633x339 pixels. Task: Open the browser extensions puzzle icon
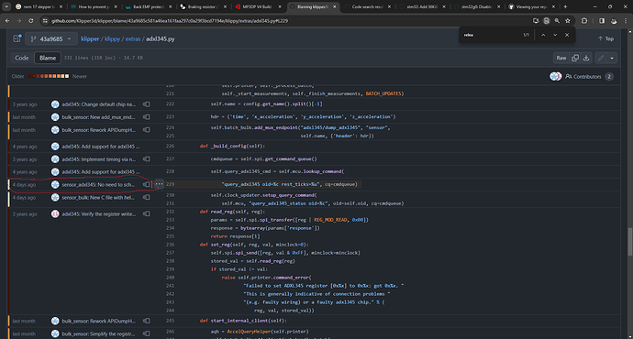[584, 20]
